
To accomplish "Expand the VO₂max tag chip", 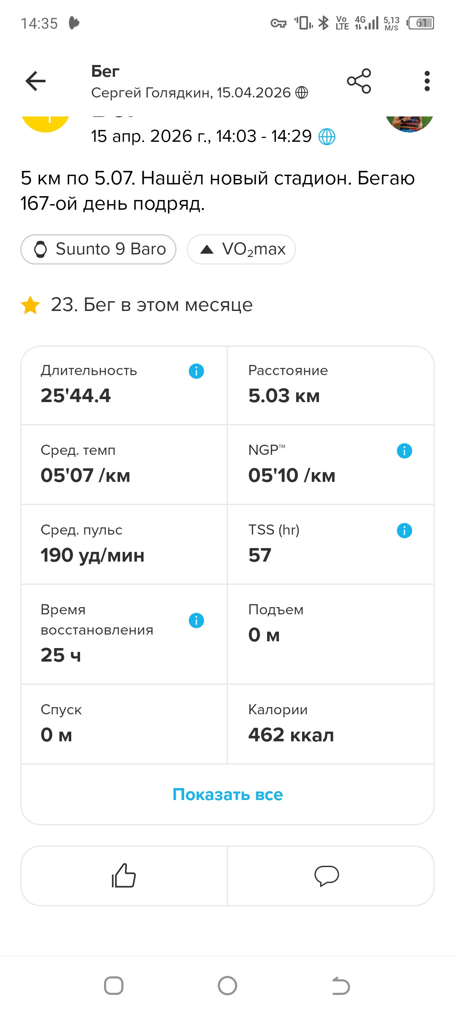I will coord(241,249).
